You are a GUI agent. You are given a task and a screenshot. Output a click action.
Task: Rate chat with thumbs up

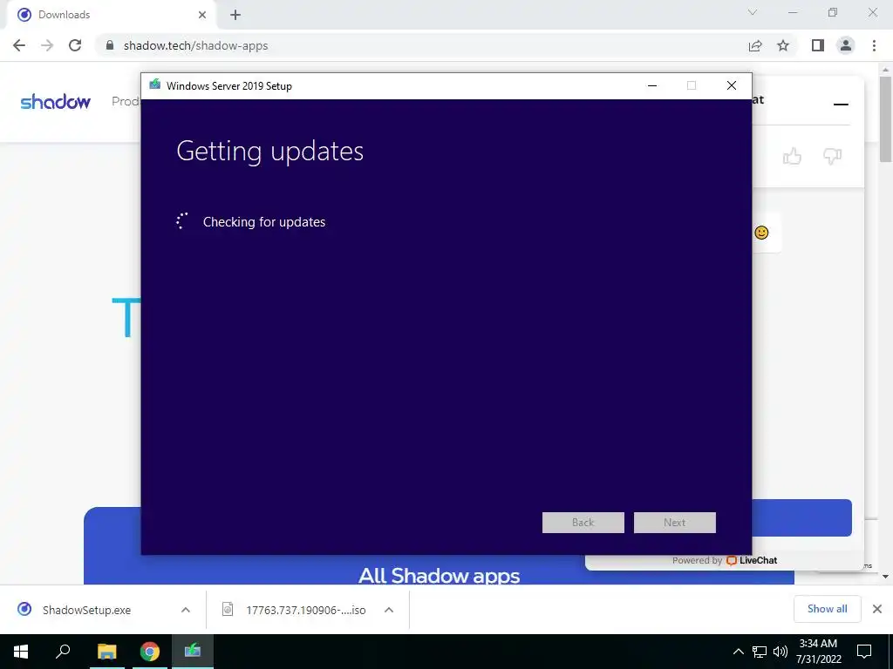pyautogui.click(x=792, y=155)
